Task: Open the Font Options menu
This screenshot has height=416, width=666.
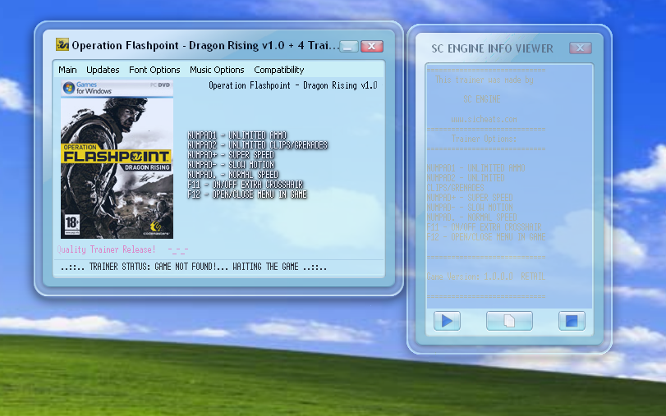Action: pyautogui.click(x=154, y=70)
